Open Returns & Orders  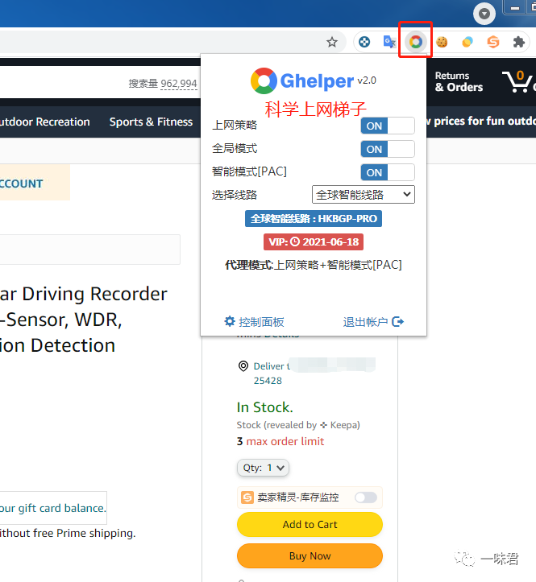pos(459,81)
